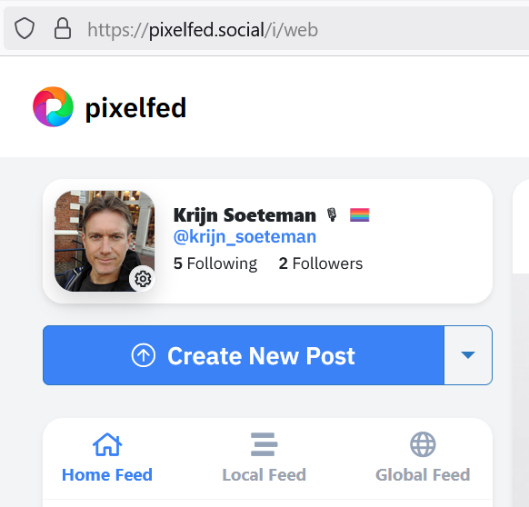
Task: Click the pixelfed wordmark text
Action: 135,108
